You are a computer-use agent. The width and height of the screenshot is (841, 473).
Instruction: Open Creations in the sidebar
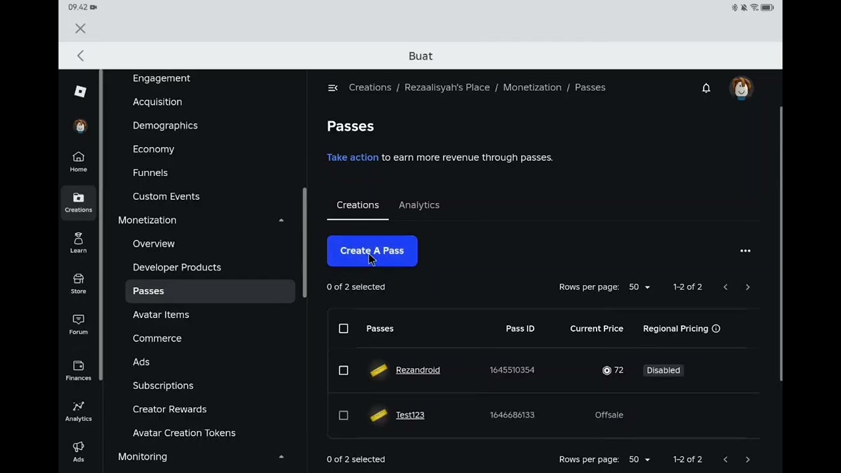(x=78, y=202)
